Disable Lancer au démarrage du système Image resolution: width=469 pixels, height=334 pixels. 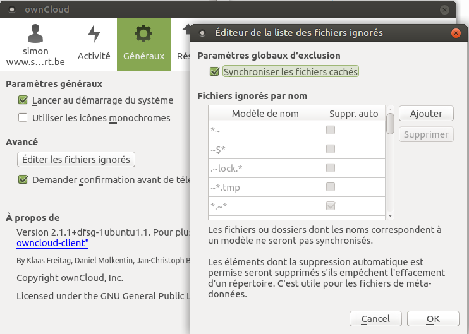click(23, 100)
